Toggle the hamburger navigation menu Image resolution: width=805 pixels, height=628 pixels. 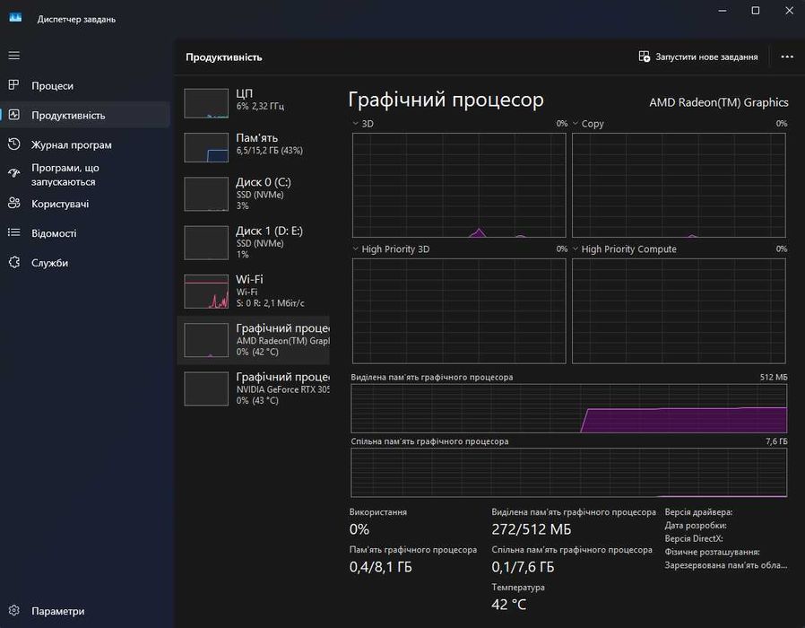(x=13, y=56)
